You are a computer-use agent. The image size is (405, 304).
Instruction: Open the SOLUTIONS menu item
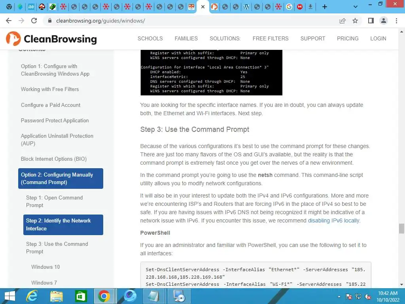(x=225, y=38)
